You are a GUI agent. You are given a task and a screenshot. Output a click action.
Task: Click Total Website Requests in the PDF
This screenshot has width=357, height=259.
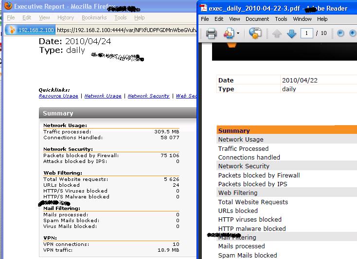coord(253,202)
